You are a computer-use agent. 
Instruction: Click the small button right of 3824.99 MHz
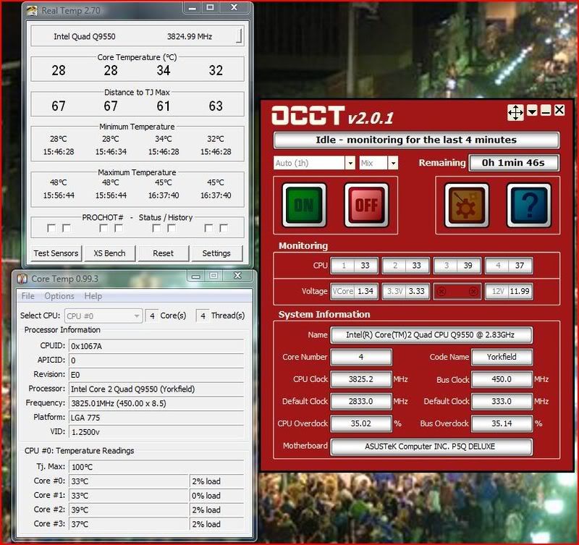(x=239, y=36)
